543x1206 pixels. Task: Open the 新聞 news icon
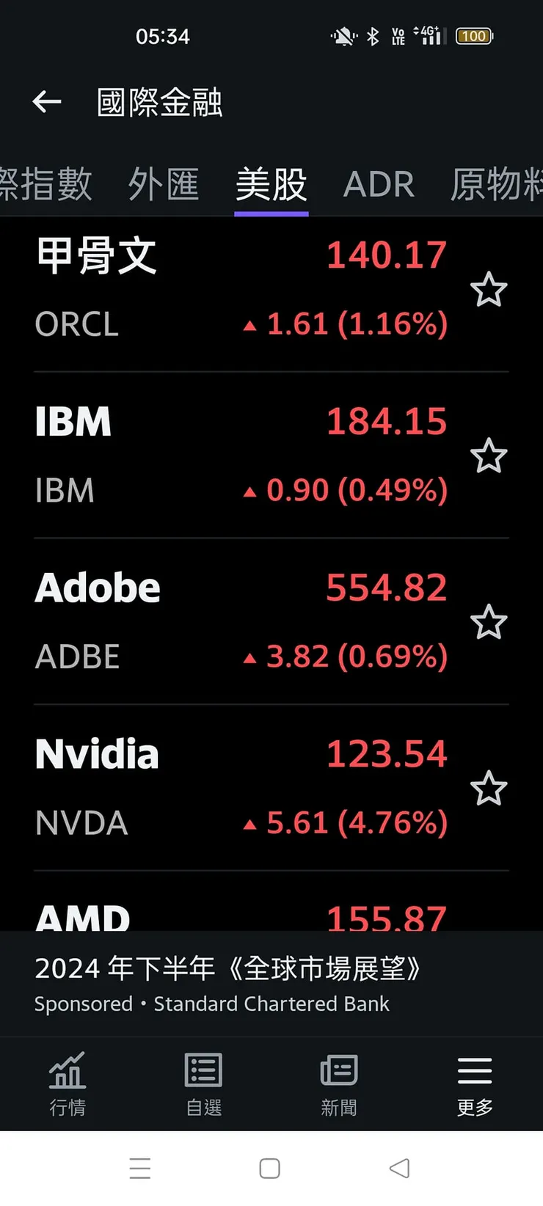point(339,1083)
